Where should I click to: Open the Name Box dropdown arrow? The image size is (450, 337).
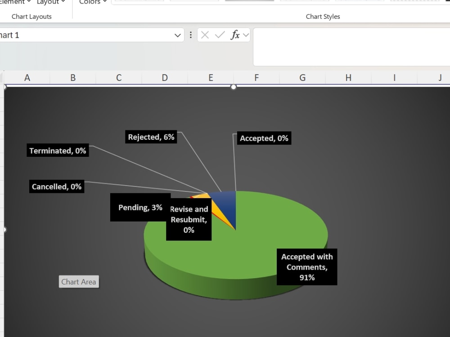tap(178, 35)
